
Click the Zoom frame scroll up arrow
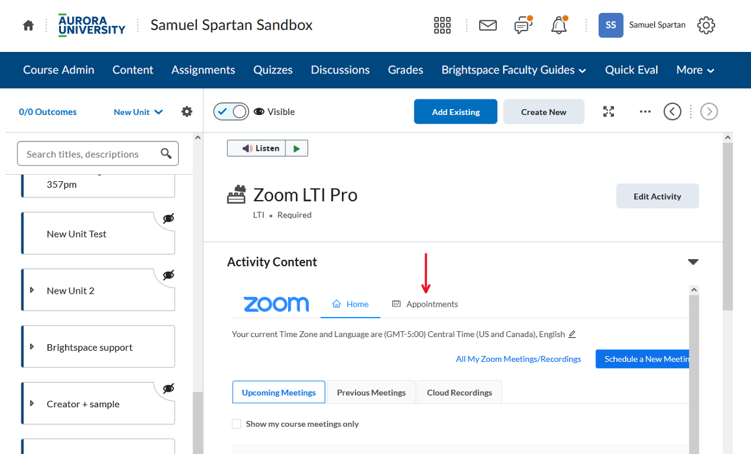click(694, 290)
